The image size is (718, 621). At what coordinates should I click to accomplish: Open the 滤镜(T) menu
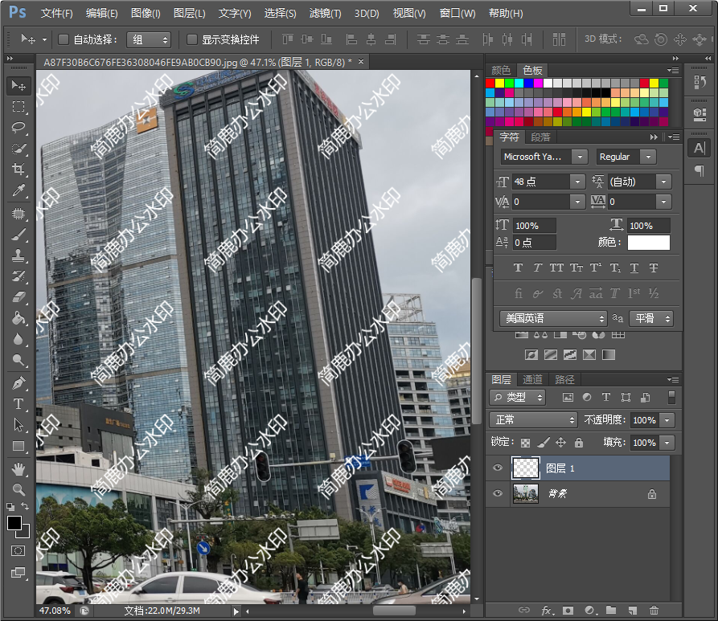click(325, 14)
